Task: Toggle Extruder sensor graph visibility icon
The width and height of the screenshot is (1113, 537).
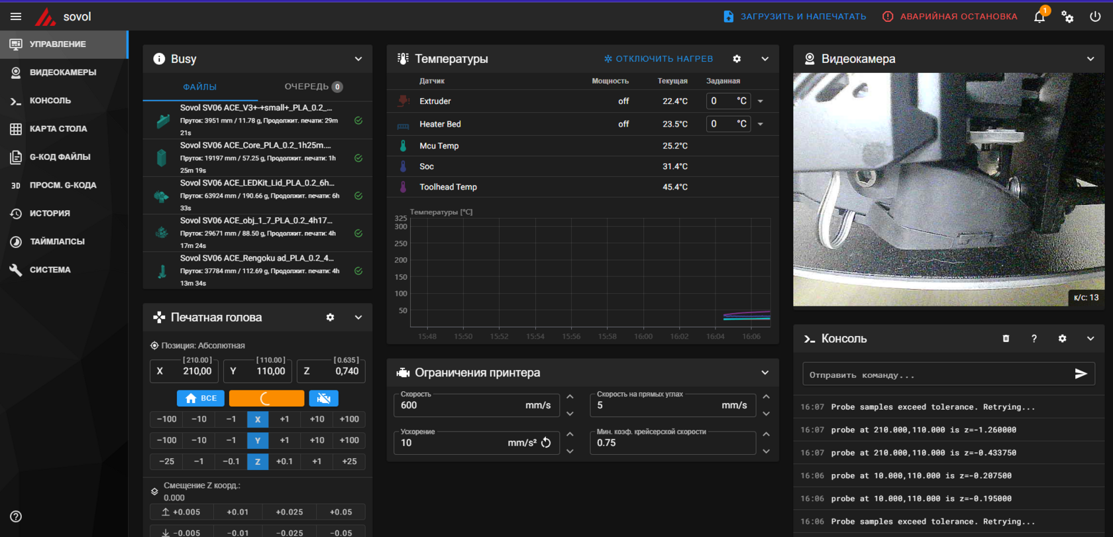Action: click(403, 101)
